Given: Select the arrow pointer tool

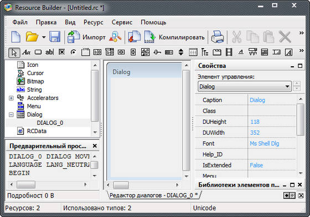Looking at the screenshot, I should 14,52.
